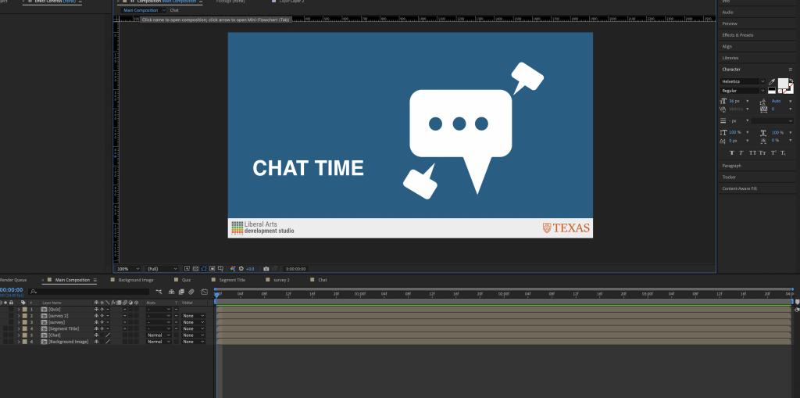Click the Fast Previews icon in viewer toolbar
The width and height of the screenshot is (800, 398).
point(187,269)
